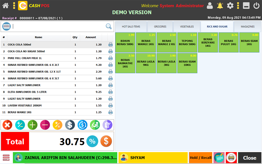Image resolution: width=262 pixels, height=164 pixels.
Task: Click the Name column header
Action: (x=39, y=37)
